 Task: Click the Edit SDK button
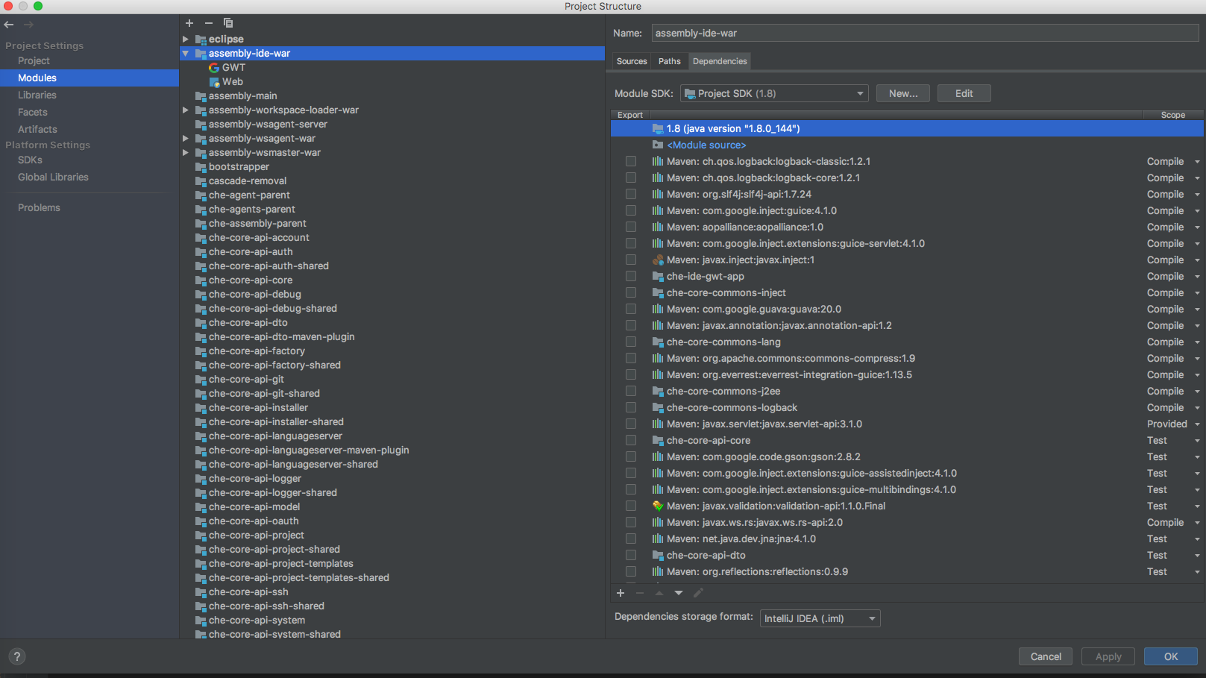964,94
